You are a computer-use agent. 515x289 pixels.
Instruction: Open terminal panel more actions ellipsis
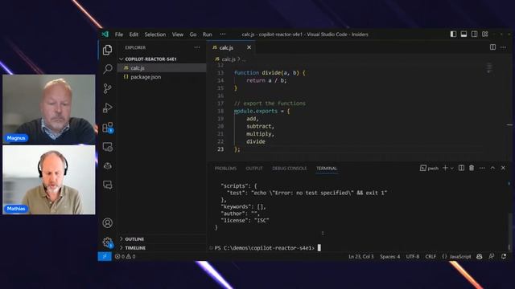482,168
